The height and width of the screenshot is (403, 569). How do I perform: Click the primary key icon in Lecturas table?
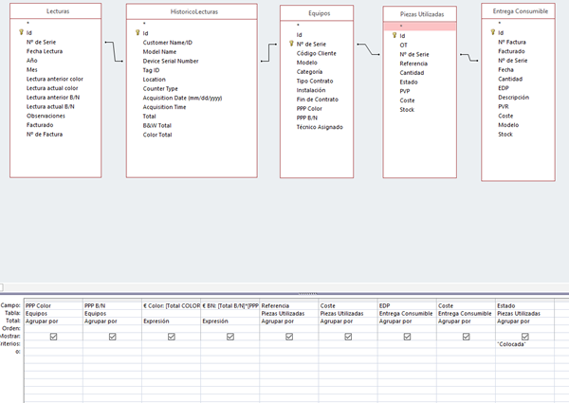(x=21, y=31)
